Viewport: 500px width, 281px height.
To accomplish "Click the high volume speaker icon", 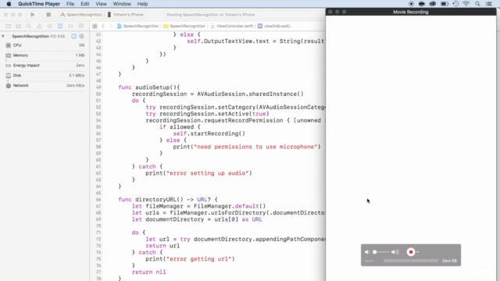I will click(395, 252).
